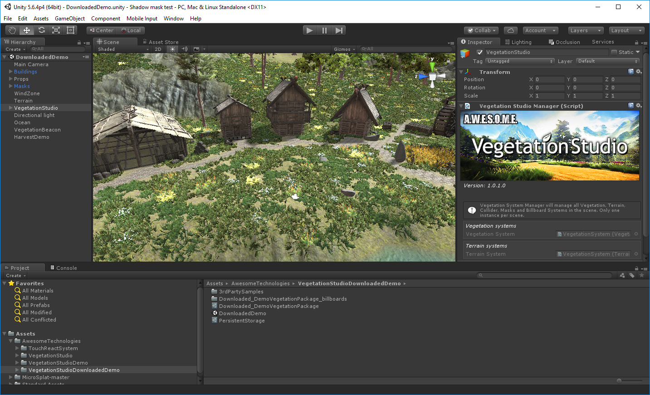The width and height of the screenshot is (650, 395).
Task: Open Hierarchy Create button
Action: coord(15,49)
